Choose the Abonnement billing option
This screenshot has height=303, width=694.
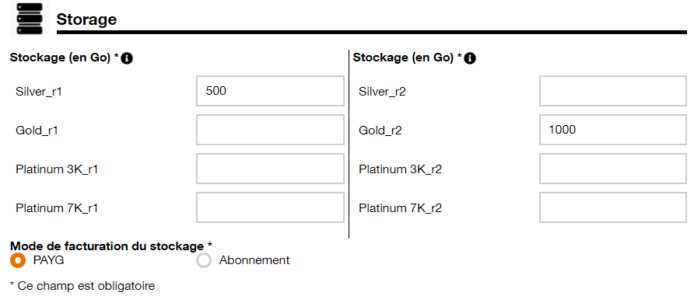[204, 260]
